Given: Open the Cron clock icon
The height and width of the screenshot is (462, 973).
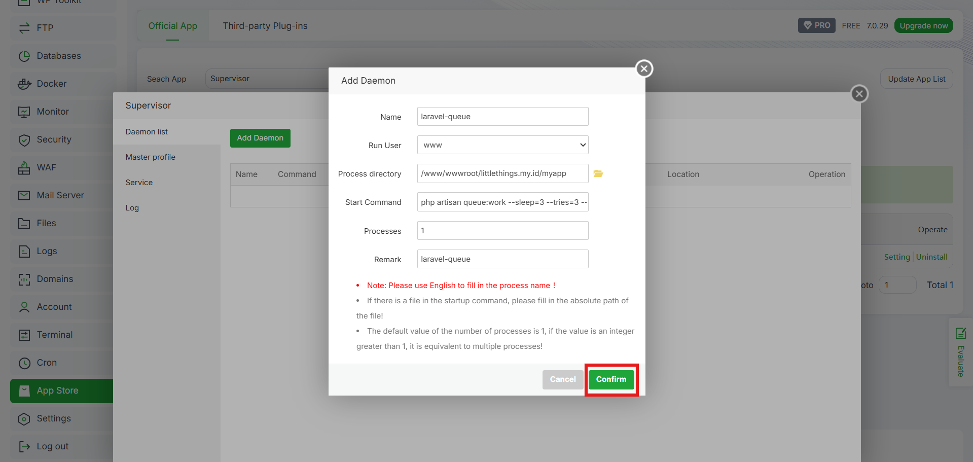Looking at the screenshot, I should pos(24,363).
